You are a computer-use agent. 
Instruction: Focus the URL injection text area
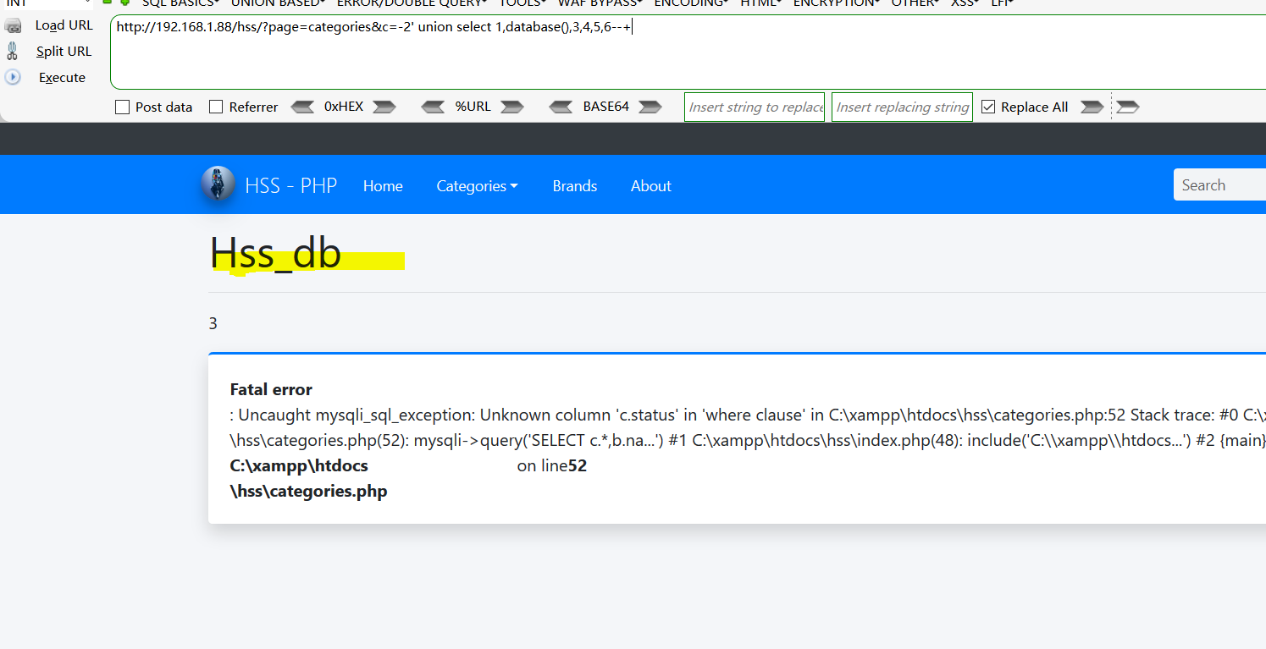coord(688,52)
